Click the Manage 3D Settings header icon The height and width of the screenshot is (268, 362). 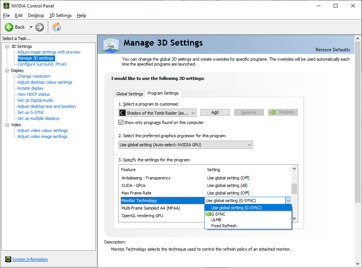tap(111, 44)
